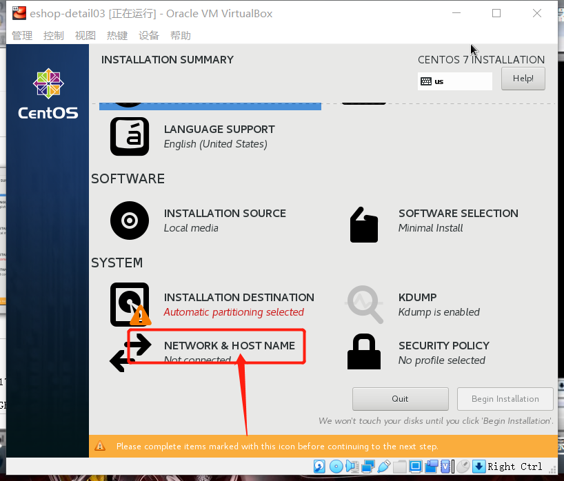The image size is (564, 481).
Task: Click the CentOS logo in sidebar
Action: click(48, 94)
